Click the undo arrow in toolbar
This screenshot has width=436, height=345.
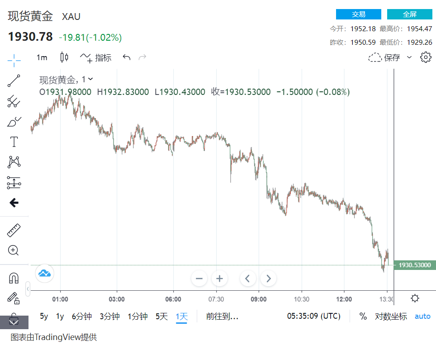[x=127, y=57]
